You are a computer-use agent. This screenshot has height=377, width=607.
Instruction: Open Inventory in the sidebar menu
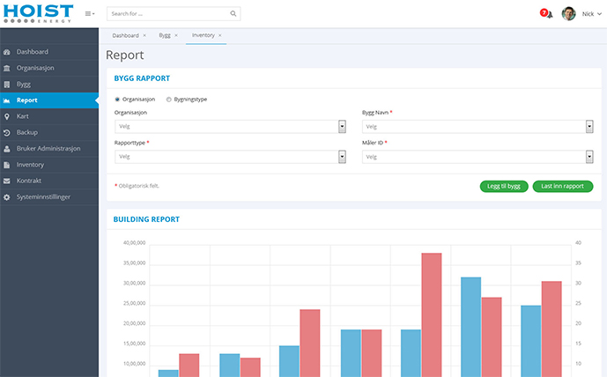coord(49,165)
